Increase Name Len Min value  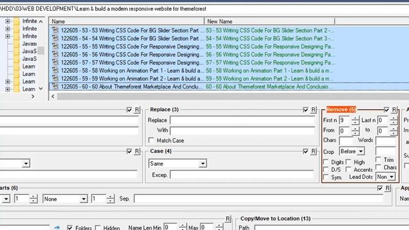(183, 226)
